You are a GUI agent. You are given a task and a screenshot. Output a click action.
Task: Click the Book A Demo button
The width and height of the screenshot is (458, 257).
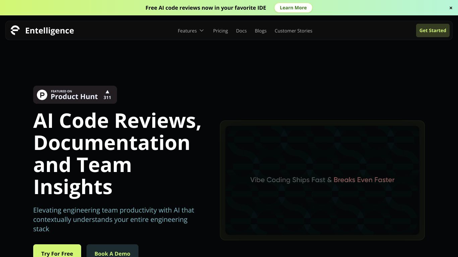point(112,251)
